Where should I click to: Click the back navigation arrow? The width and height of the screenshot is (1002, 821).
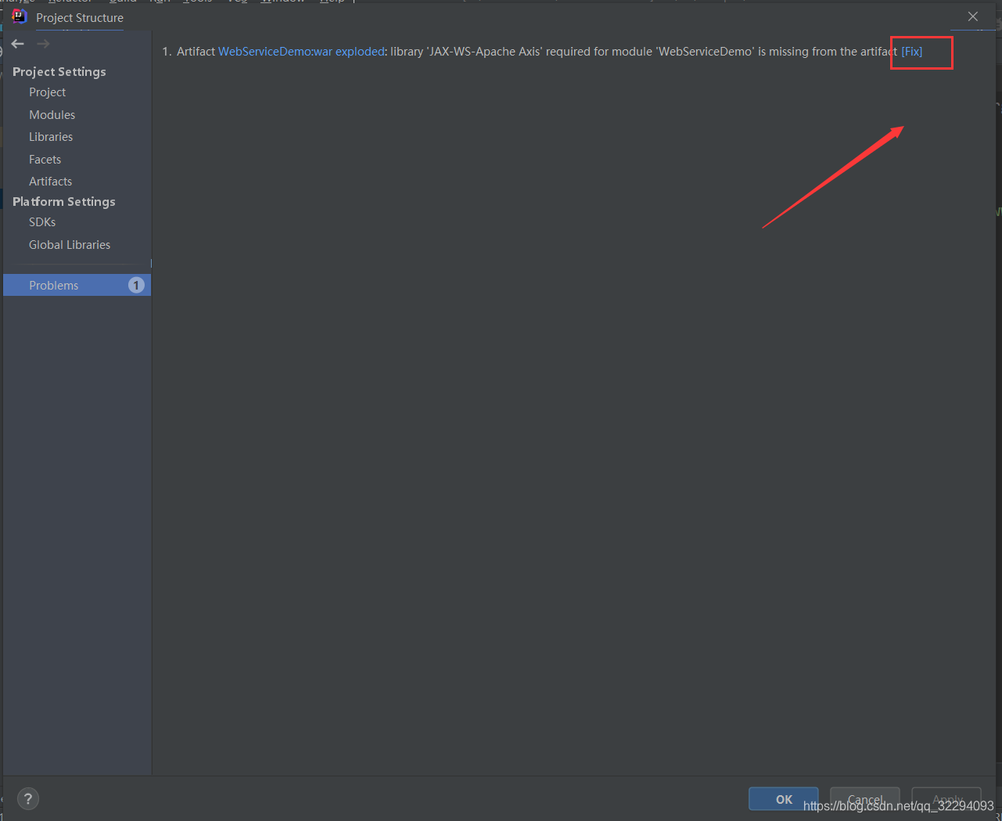[18, 44]
